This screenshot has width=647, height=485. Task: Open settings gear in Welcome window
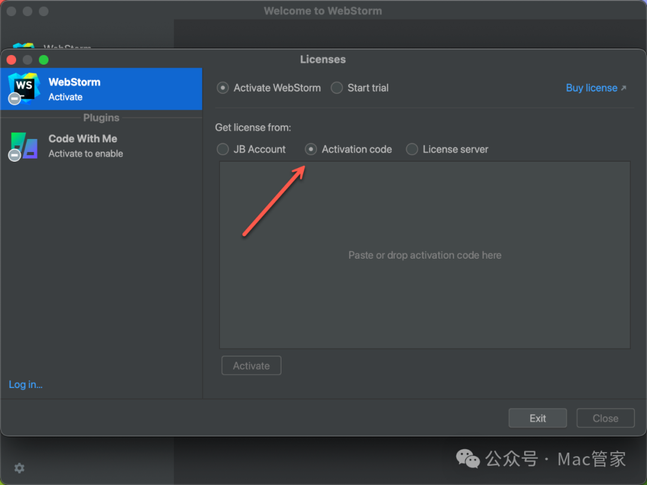point(19,468)
